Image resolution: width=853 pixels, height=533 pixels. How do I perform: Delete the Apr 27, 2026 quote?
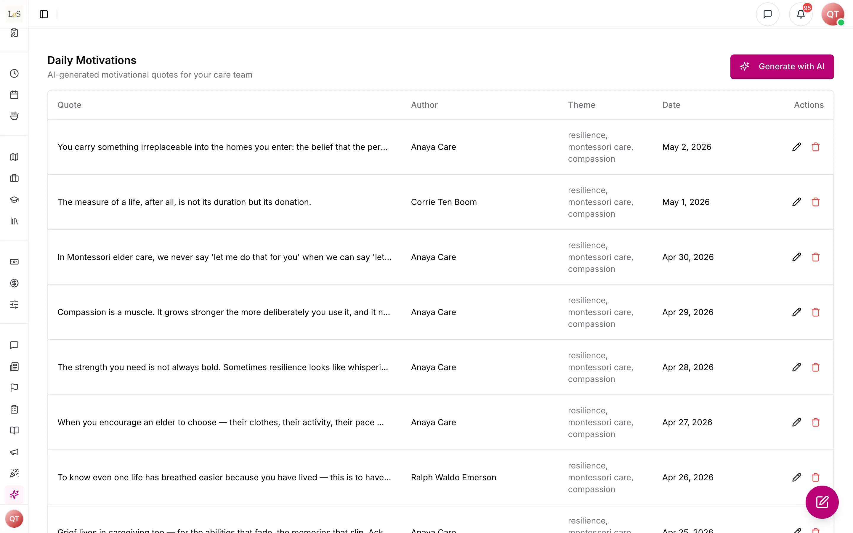[816, 422]
